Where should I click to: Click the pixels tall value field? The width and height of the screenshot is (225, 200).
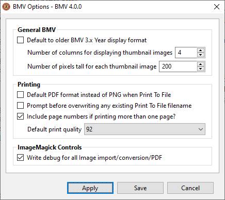click(x=178, y=66)
